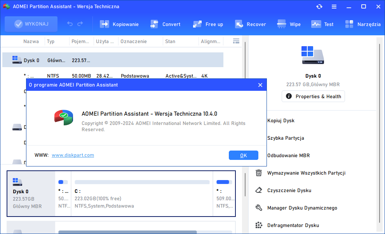Select Czyszczenie Dysku operation
Image resolution: width=385 pixels, height=234 pixels.
coord(289,190)
